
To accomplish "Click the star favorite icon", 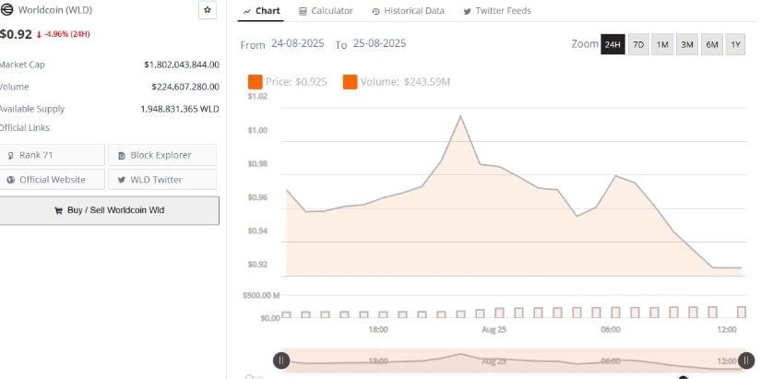I will [208, 10].
